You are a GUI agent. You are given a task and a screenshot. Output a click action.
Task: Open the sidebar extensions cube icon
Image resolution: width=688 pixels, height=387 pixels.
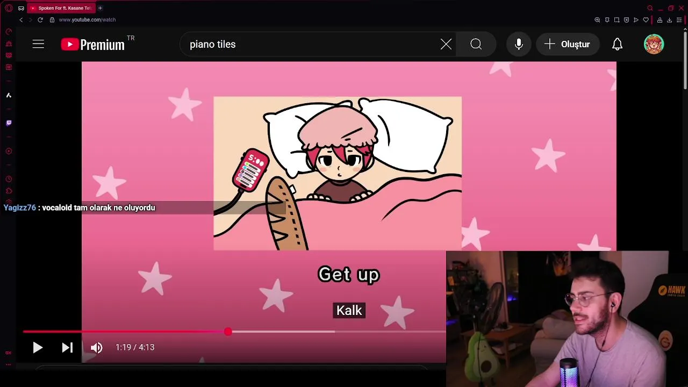pyautogui.click(x=9, y=191)
